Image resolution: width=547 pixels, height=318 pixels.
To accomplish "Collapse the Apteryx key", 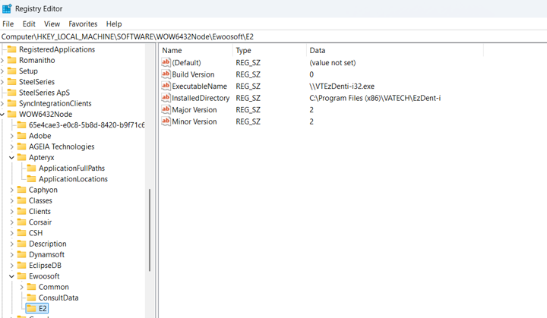I will (x=11, y=158).
